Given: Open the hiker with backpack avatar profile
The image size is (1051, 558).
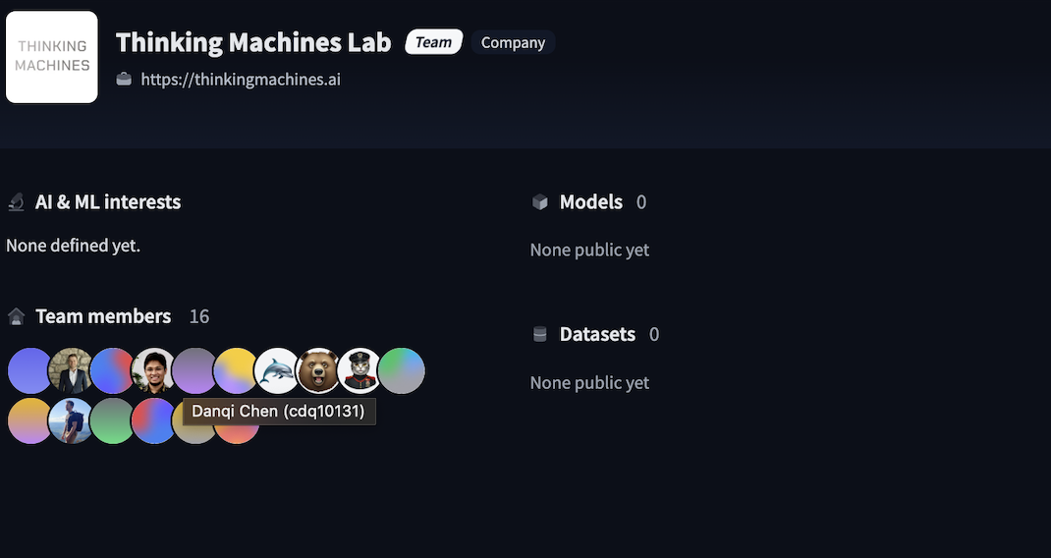Looking at the screenshot, I should [x=72, y=420].
